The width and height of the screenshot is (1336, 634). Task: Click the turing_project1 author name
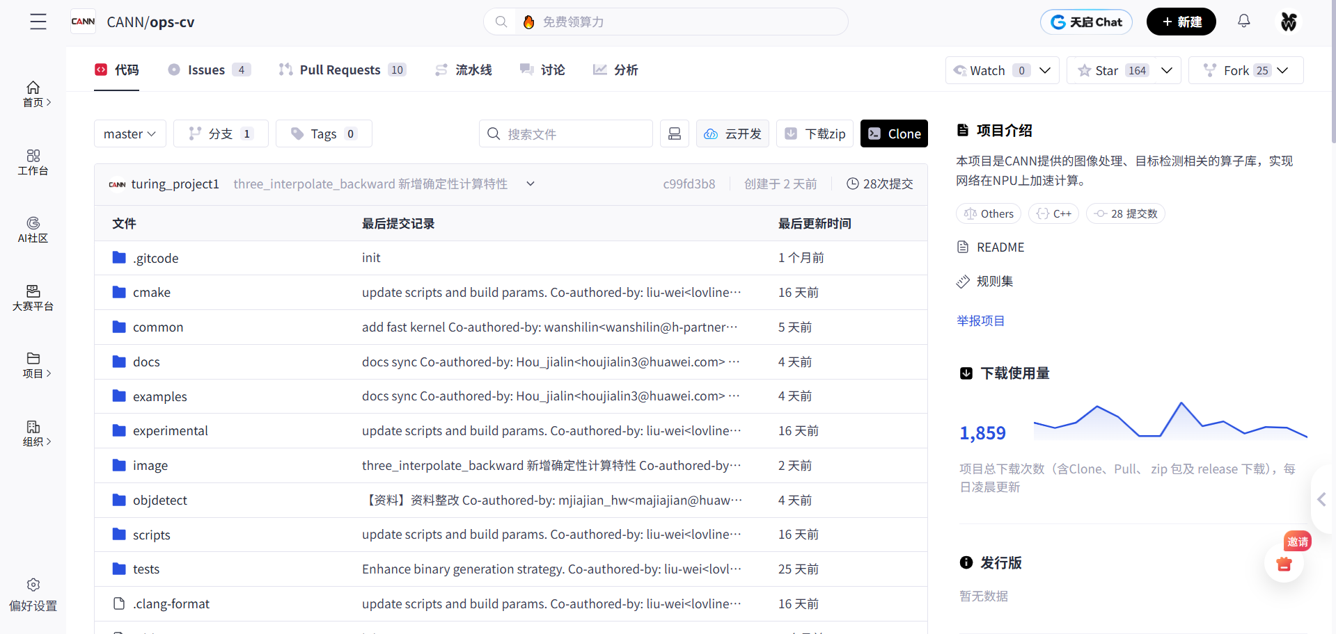coord(175,184)
